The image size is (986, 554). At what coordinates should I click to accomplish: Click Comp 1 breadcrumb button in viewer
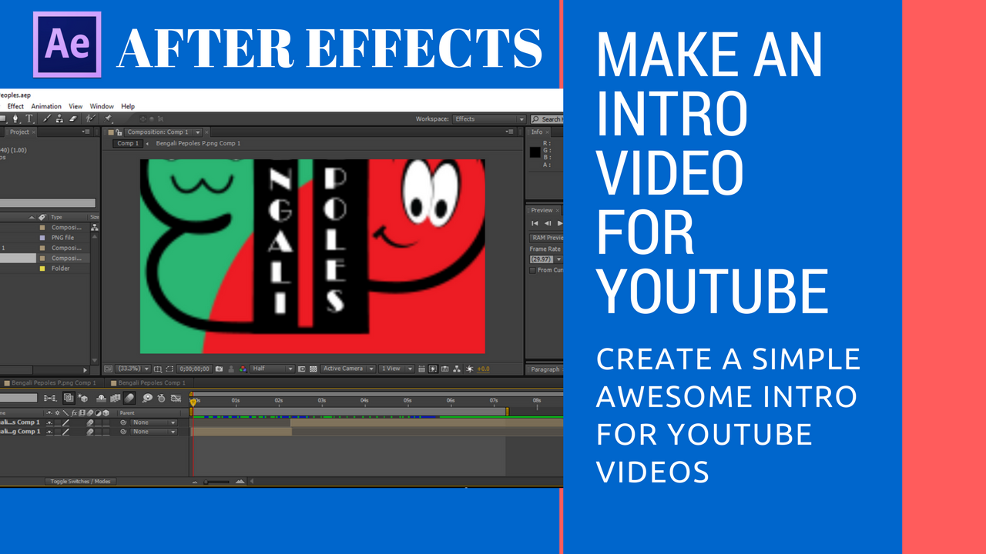128,143
